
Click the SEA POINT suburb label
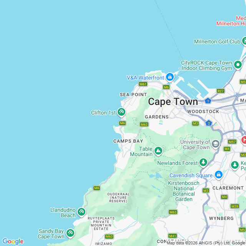coord(133,95)
